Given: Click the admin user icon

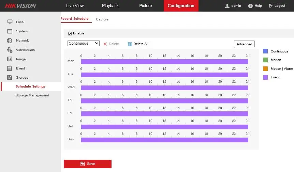Looking at the screenshot, I should click(x=227, y=6).
